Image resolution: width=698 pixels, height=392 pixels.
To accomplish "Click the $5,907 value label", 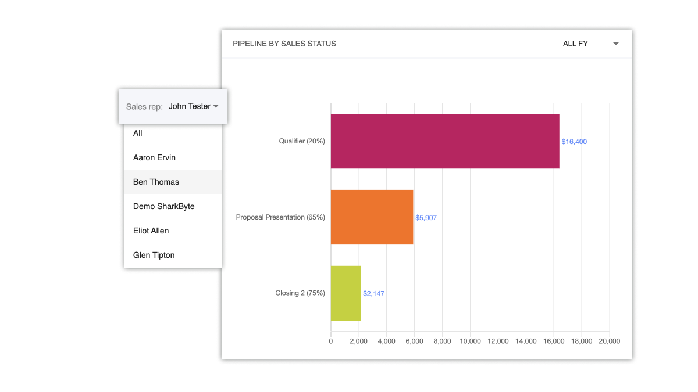I will point(426,218).
